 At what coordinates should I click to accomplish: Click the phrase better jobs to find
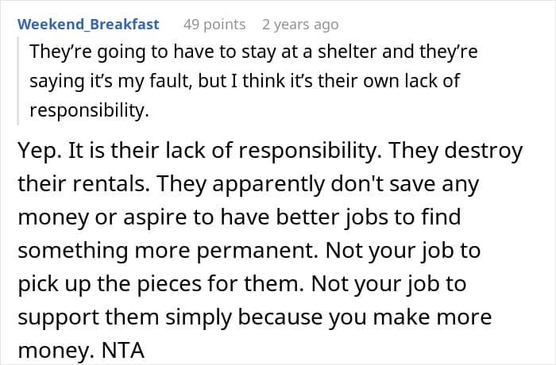point(369,217)
